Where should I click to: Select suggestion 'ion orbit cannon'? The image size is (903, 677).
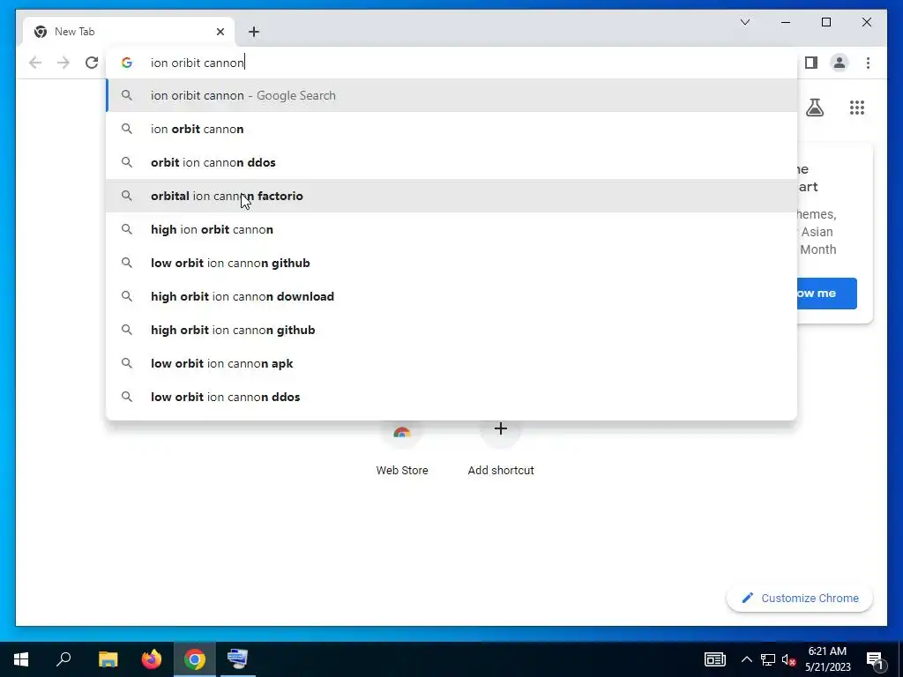pyautogui.click(x=452, y=129)
